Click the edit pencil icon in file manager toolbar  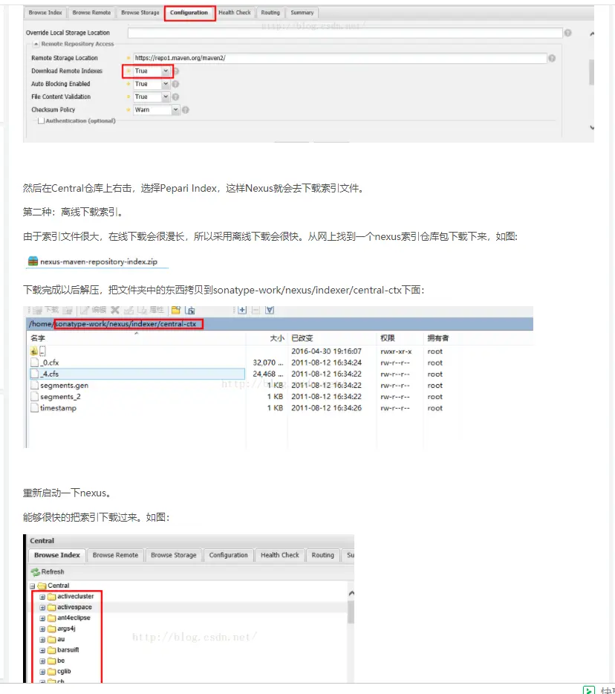tap(85, 310)
